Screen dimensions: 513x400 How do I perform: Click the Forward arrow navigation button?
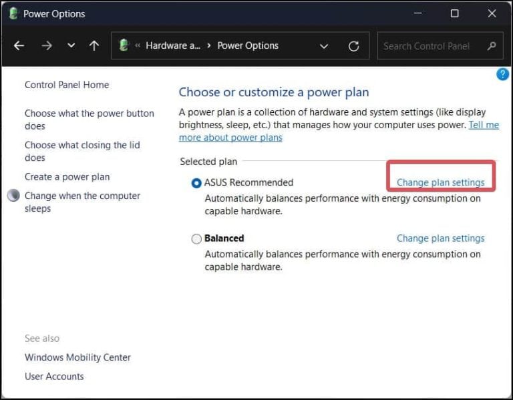[46, 46]
